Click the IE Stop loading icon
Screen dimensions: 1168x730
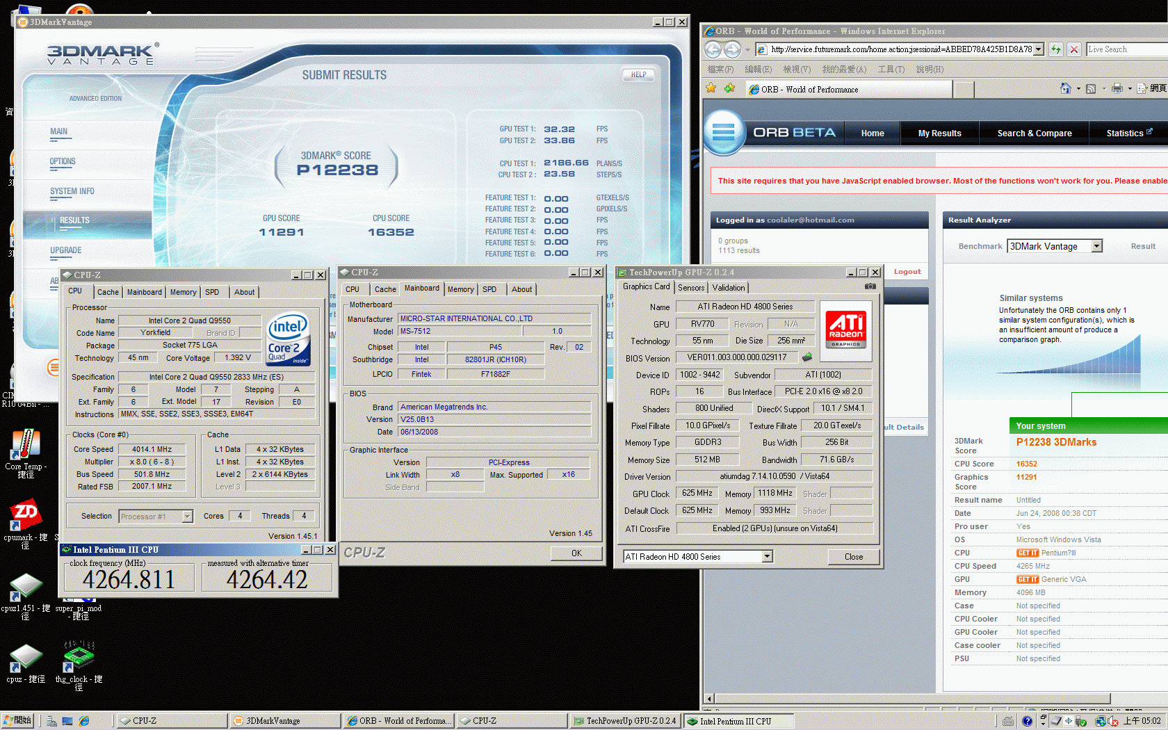1074,49
